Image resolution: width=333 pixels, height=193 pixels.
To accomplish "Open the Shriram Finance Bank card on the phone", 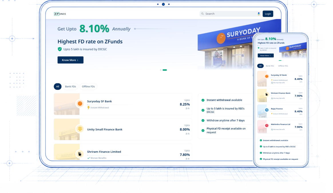I will [281, 96].
